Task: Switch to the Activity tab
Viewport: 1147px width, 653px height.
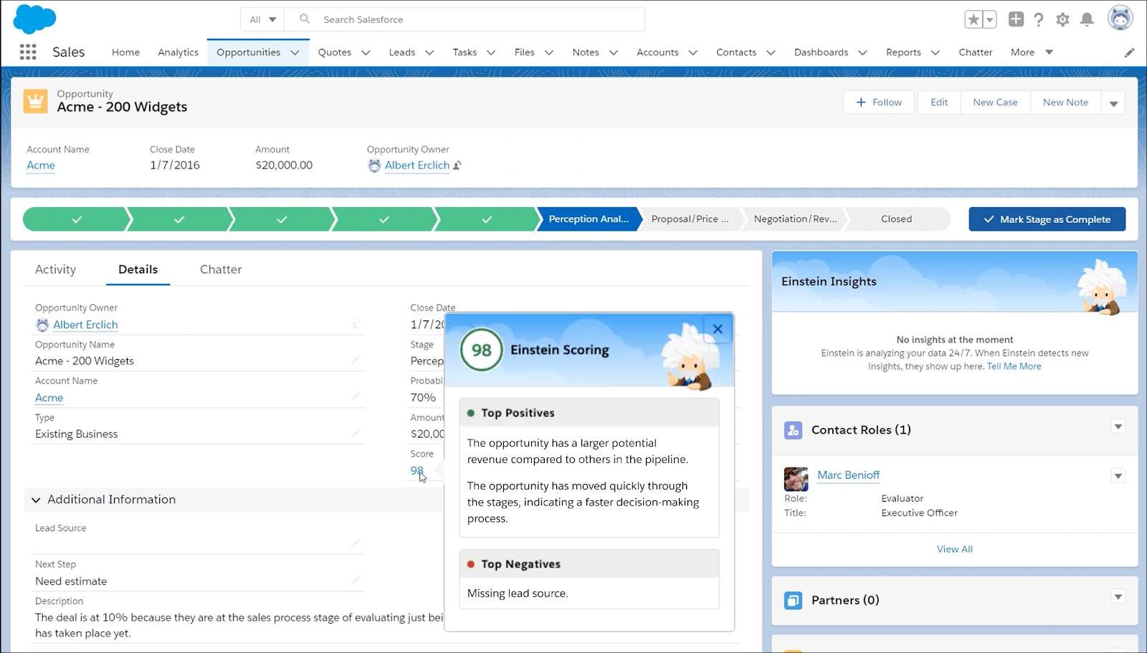Action: [55, 270]
